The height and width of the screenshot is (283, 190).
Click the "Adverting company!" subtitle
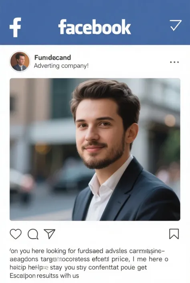click(x=61, y=66)
